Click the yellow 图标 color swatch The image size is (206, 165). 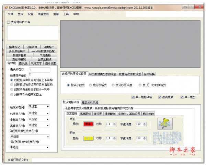(x=88, y=138)
